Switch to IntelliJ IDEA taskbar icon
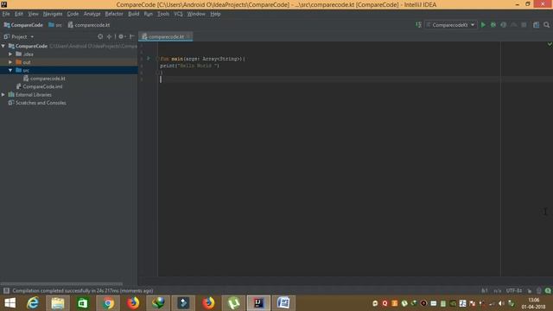The width and height of the screenshot is (553, 311). (x=258, y=303)
